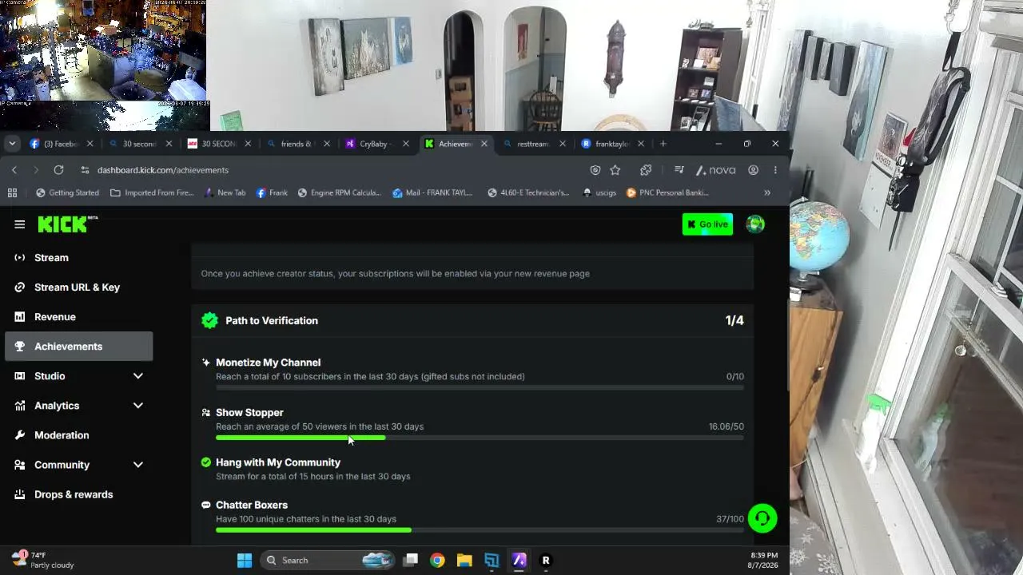Screen dimensions: 1023x575
Task: Reload the Kick achievements page
Action: point(58,170)
